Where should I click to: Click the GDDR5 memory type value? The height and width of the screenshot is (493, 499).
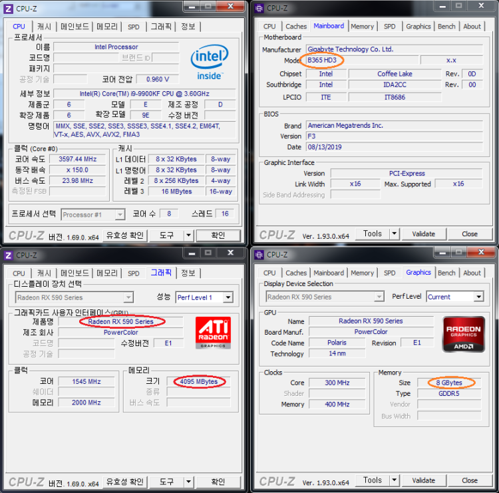449,394
